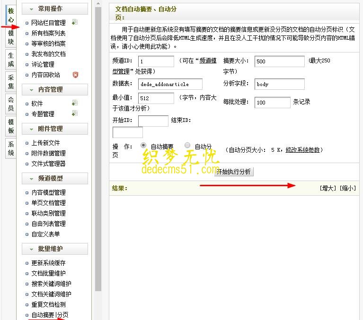Open 重复文档检测
This screenshot has height=320, width=363.
[x=49, y=304]
